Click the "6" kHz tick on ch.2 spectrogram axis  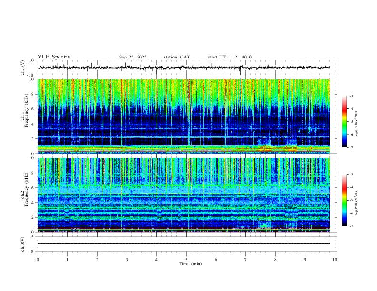coord(33,187)
